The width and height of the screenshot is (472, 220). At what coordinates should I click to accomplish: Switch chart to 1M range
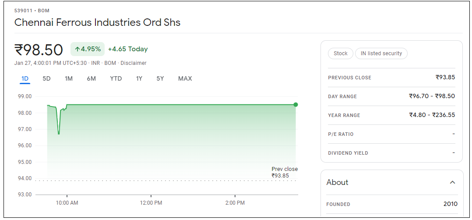(x=69, y=79)
